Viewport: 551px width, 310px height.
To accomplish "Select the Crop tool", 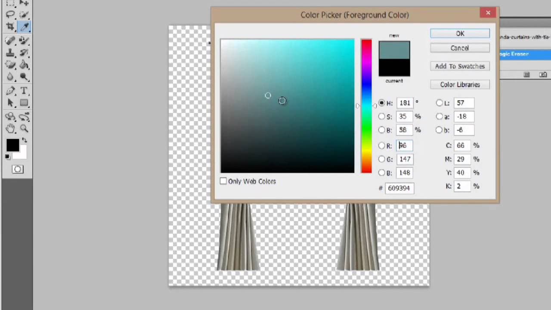I will [10, 27].
